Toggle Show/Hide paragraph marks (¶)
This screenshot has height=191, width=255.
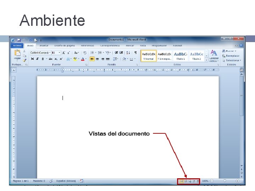[135, 53]
